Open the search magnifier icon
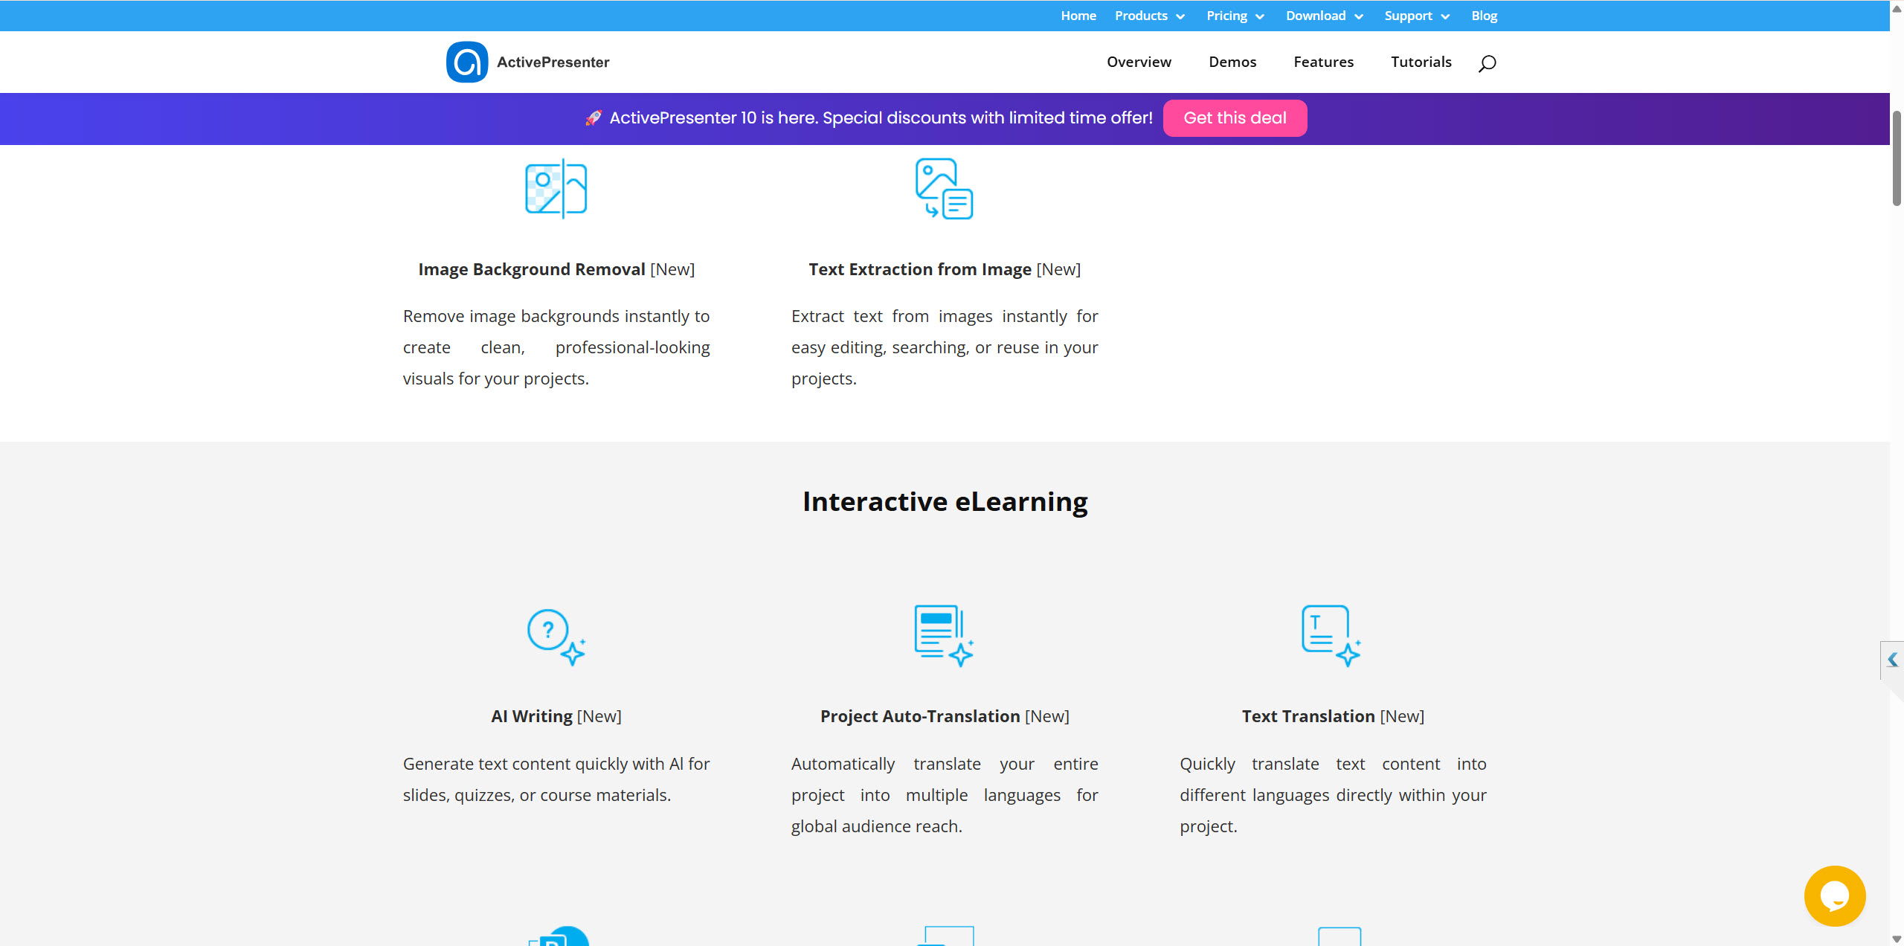 [1487, 63]
